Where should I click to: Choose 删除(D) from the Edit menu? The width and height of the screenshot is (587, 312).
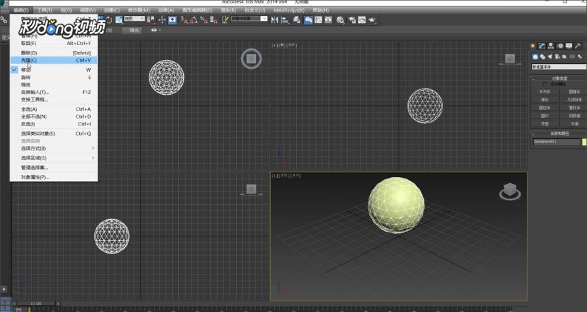click(x=54, y=52)
